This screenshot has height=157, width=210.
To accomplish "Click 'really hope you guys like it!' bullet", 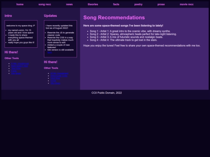I will [x=21, y=43].
